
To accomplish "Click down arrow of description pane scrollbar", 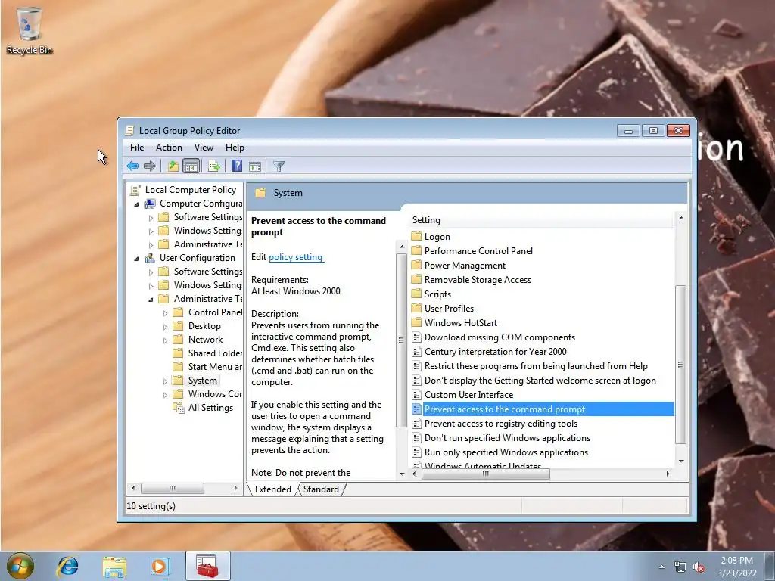I will pyautogui.click(x=402, y=474).
